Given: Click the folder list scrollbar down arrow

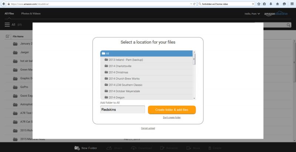Looking at the screenshot, I should 194,98.
